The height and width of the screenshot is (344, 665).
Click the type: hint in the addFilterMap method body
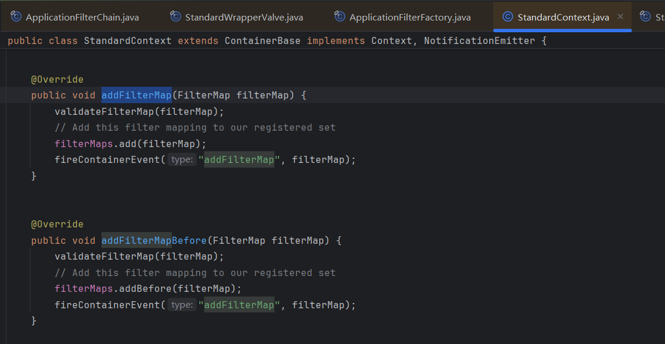[182, 159]
